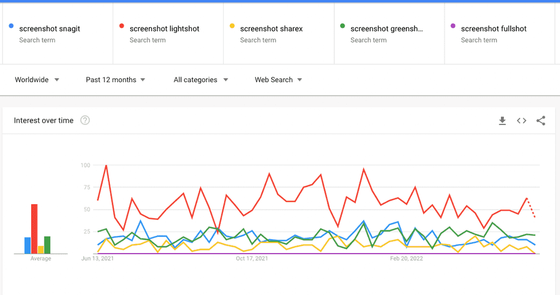
Task: Click the red average bar for lightshot
Action: [34, 229]
